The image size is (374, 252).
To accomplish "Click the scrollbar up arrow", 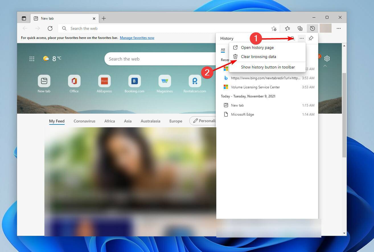I will tap(344, 46).
